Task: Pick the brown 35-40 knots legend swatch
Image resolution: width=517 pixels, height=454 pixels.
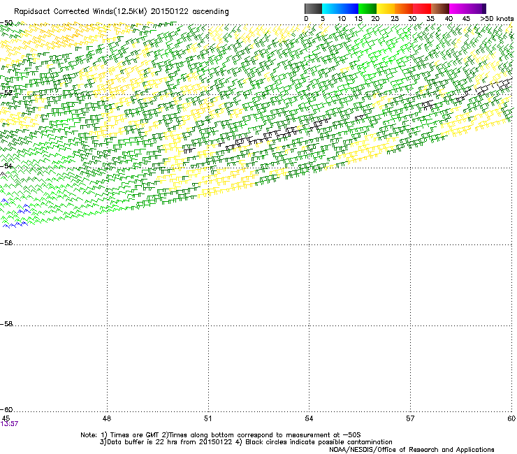Action: (440, 8)
